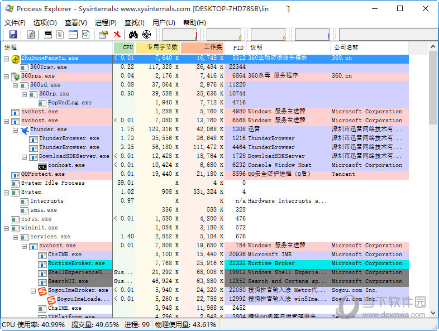
Task: Click the second toolbar mini graph
Action: pos(224,35)
